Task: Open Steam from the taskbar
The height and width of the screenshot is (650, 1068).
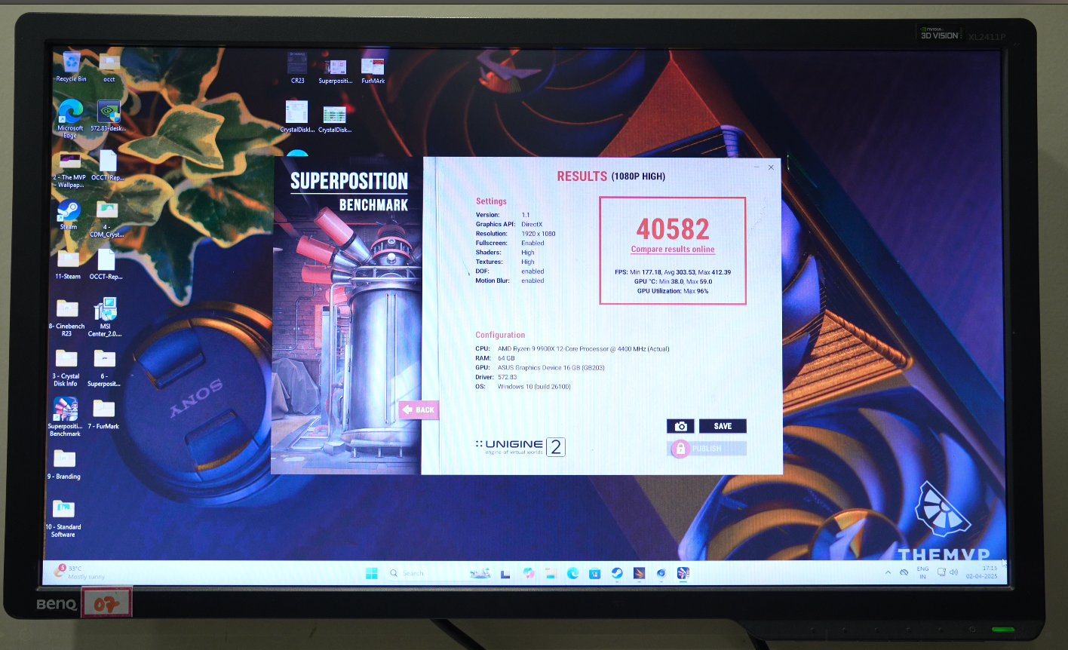Action: 616,573
